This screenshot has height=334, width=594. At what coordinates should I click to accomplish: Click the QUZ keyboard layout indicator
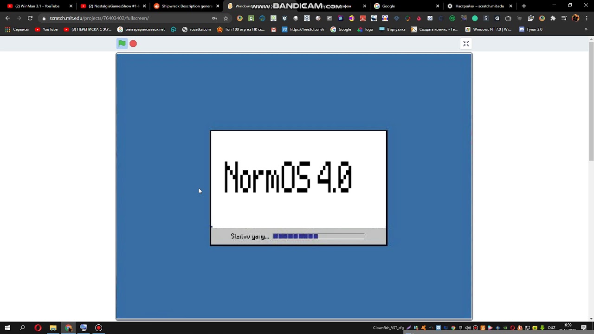551,328
